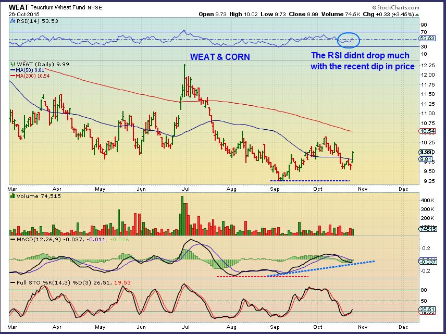Screen dimensions: 446x334
Task: Click the tall volume spike bar at July
Action: [x=182, y=216]
